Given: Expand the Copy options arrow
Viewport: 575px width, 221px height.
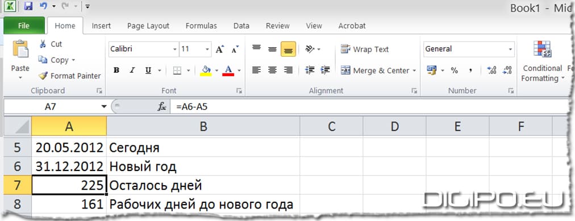Looking at the screenshot, I should 73,60.
